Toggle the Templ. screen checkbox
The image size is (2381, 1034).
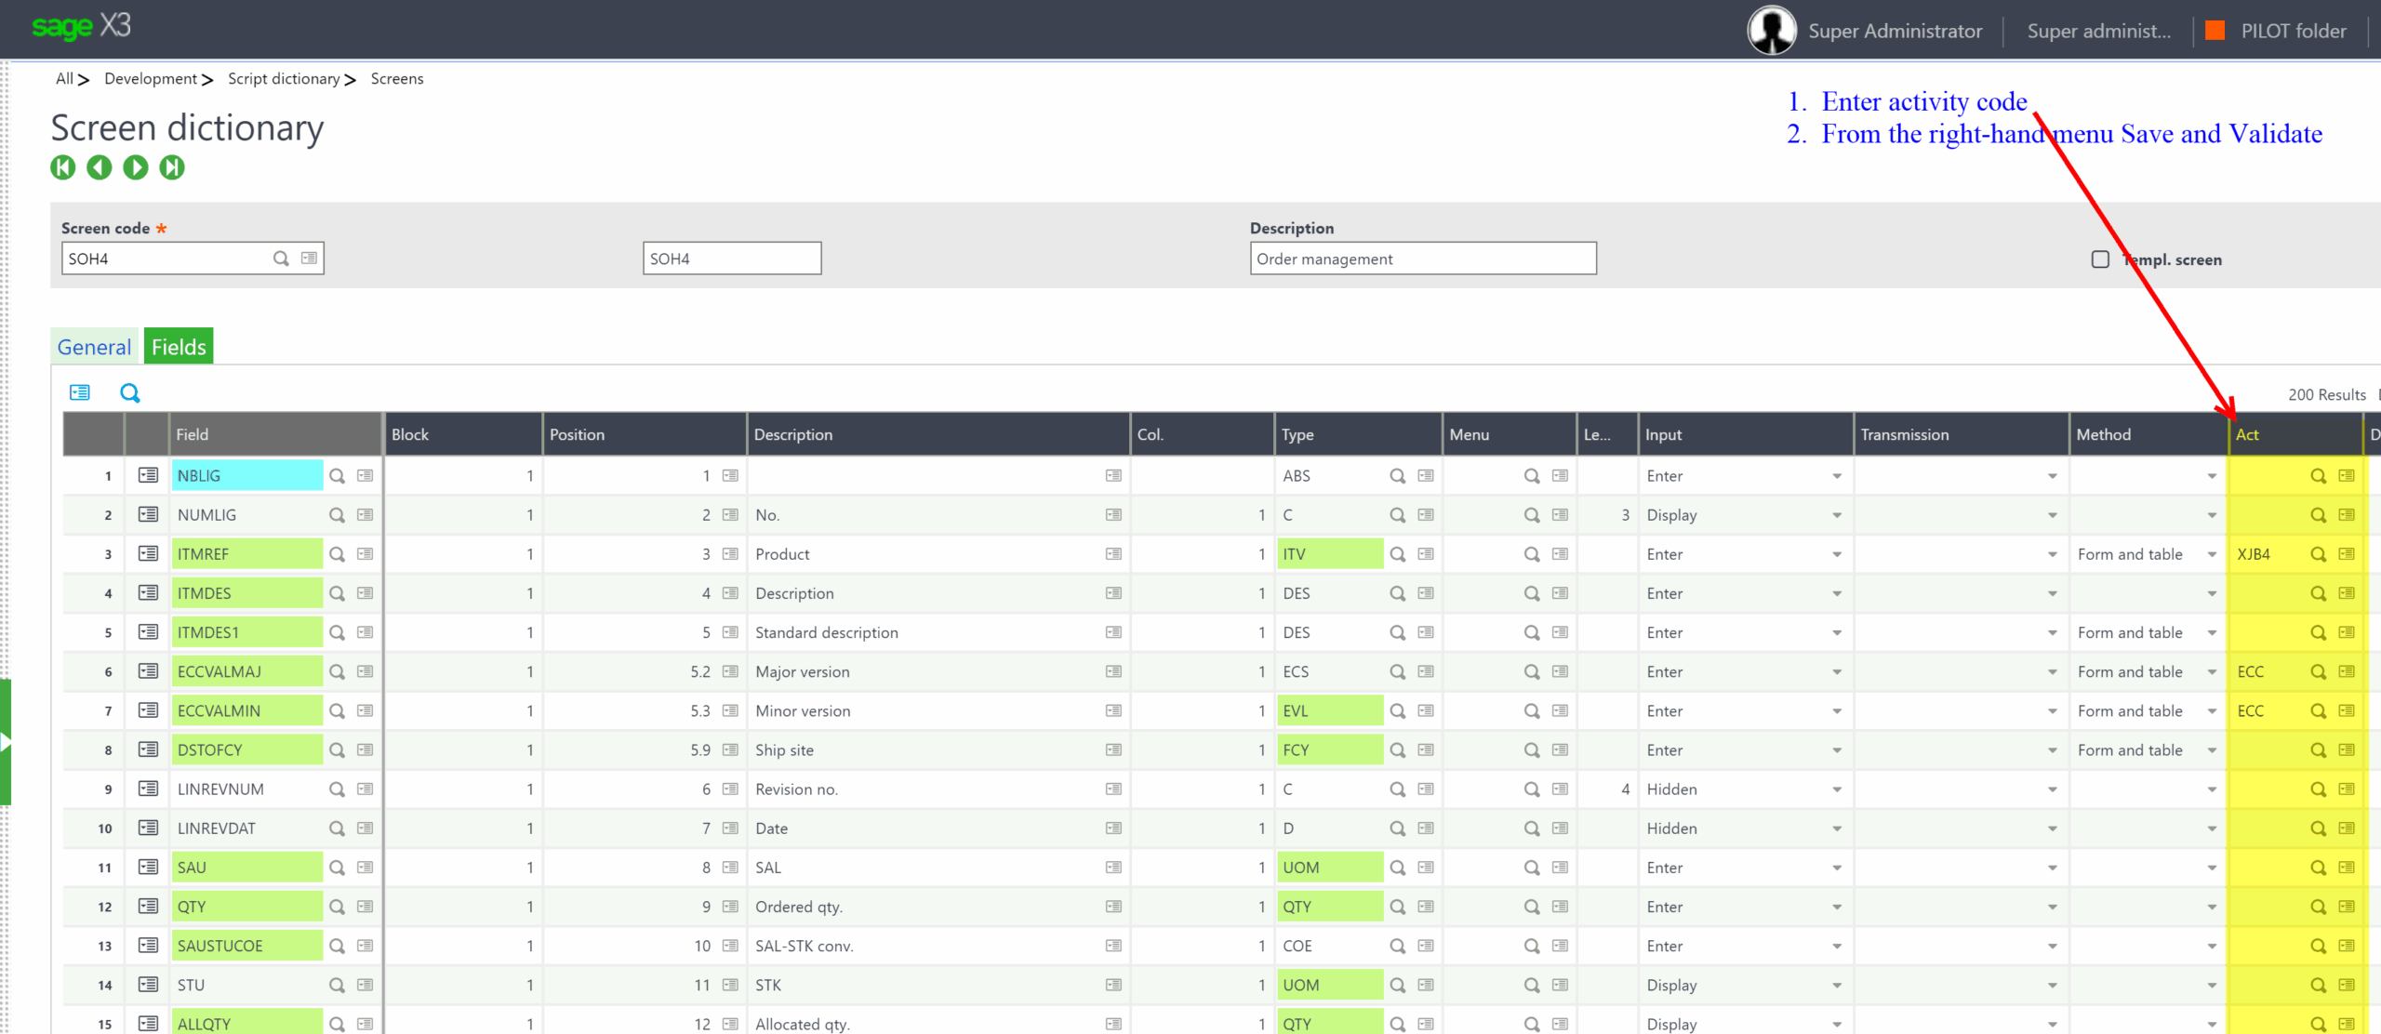2099,259
